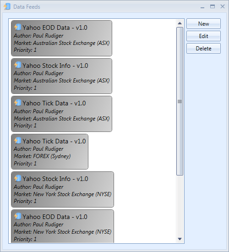The height and width of the screenshot is (252, 229).
Task: Select the Yahoo Stock Info NYSE feed item
Action: [x=62, y=190]
